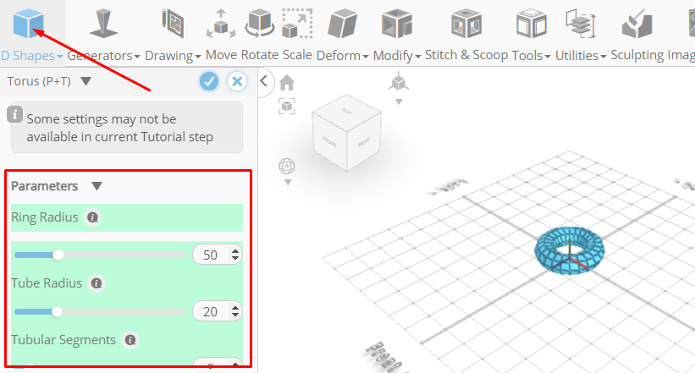Viewport: 695px width, 373px height.
Task: Open the Generators dropdown menu
Action: pos(137,57)
